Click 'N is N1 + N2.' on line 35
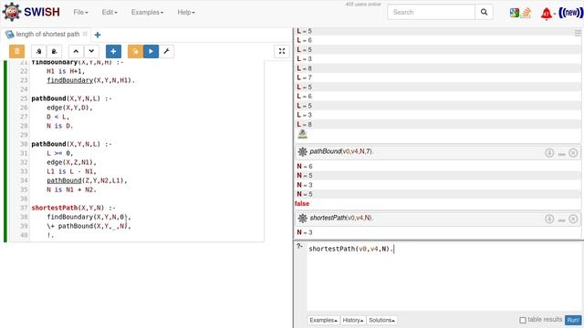The width and height of the screenshot is (584, 328). [71, 190]
